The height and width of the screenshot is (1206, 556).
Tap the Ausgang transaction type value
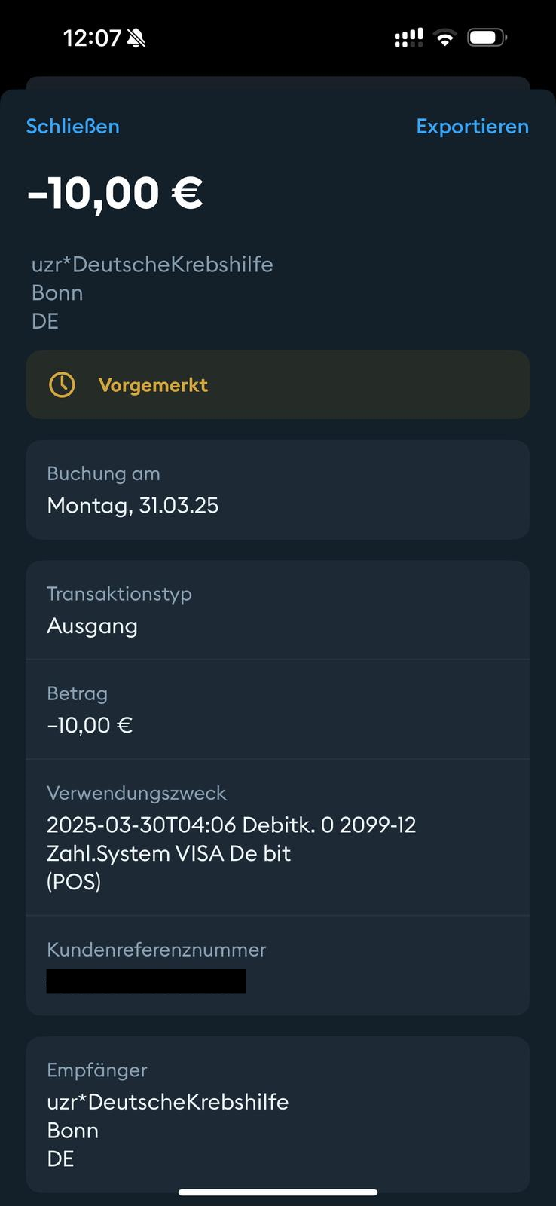92,626
